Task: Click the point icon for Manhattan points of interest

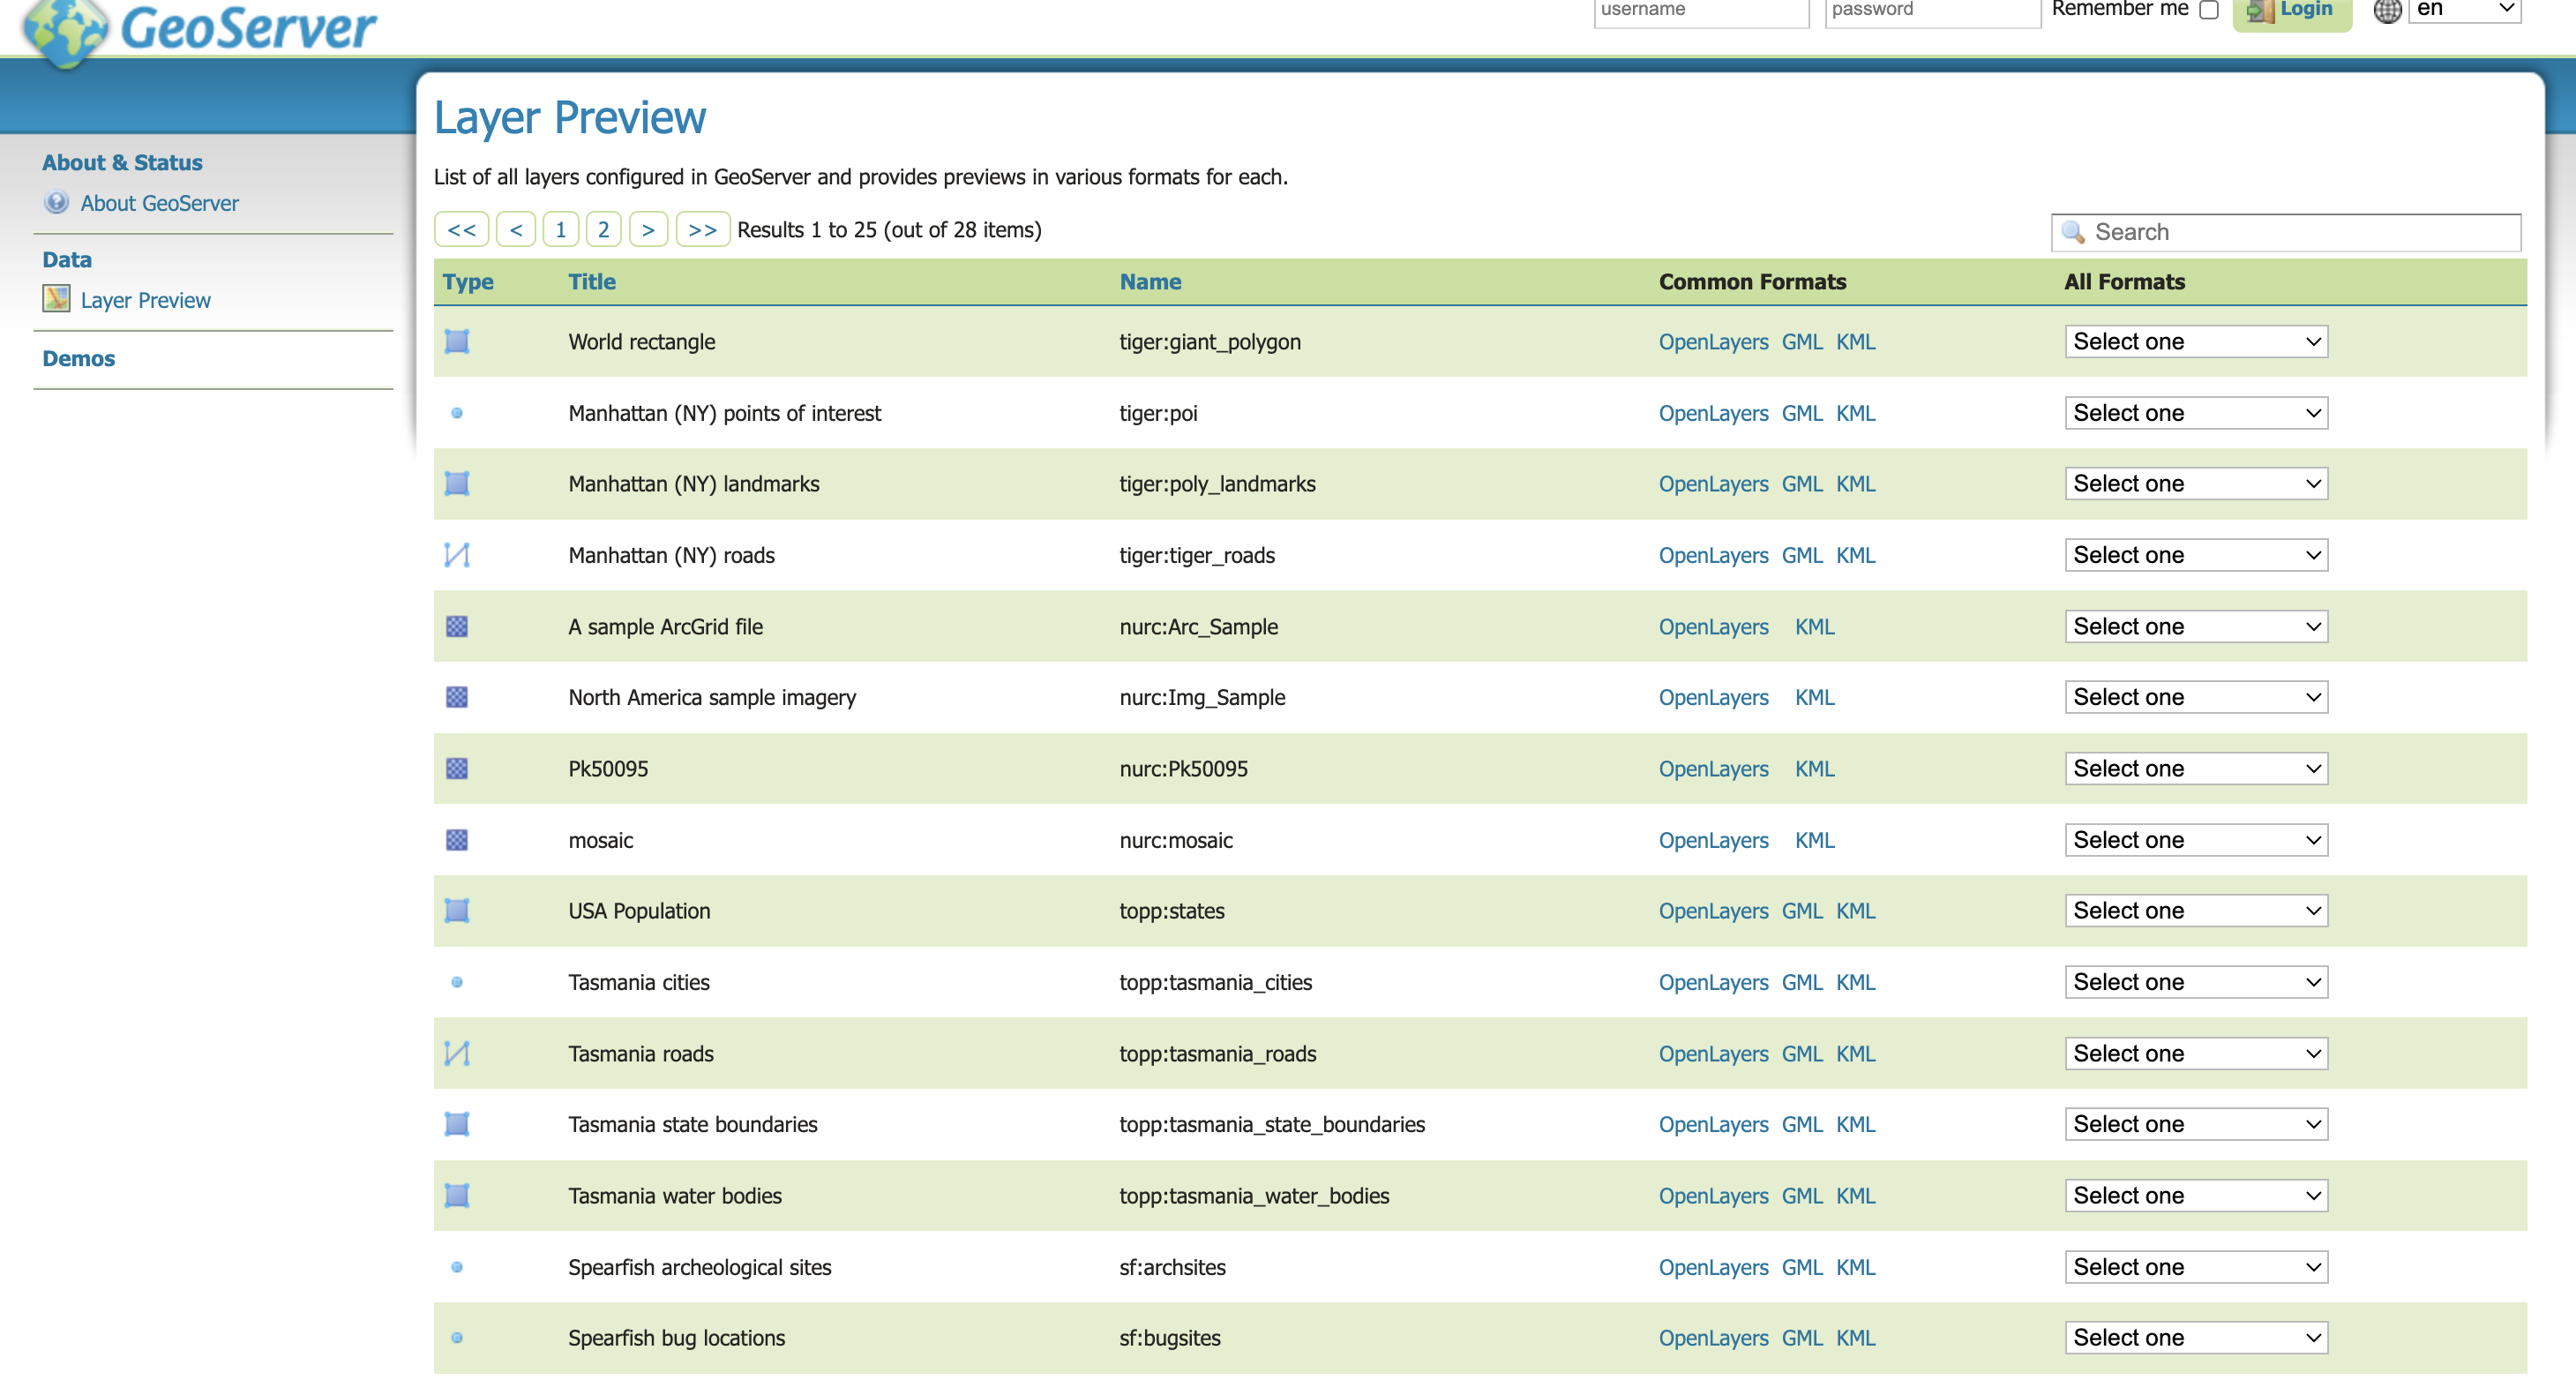Action: coord(457,413)
